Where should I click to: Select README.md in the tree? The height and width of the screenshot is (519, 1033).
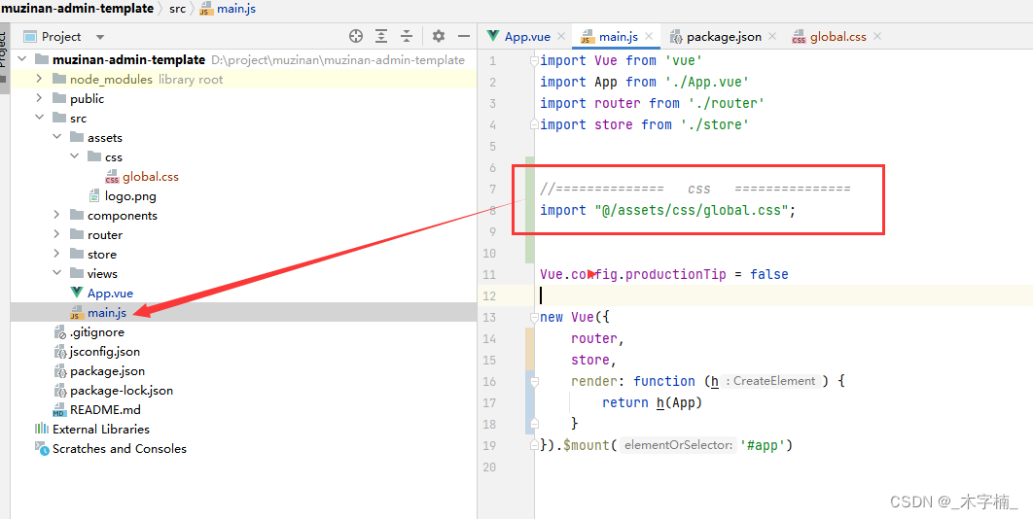pos(105,410)
